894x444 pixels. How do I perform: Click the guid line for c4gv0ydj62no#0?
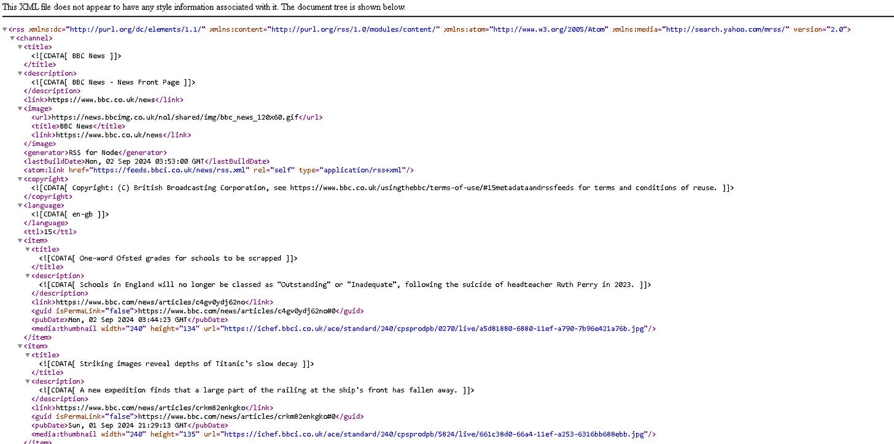click(x=198, y=311)
